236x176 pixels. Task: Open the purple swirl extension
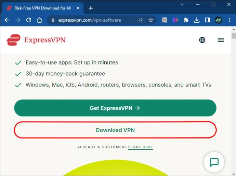click(x=175, y=20)
